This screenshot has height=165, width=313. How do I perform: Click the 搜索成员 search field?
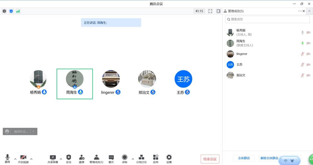[267, 19]
